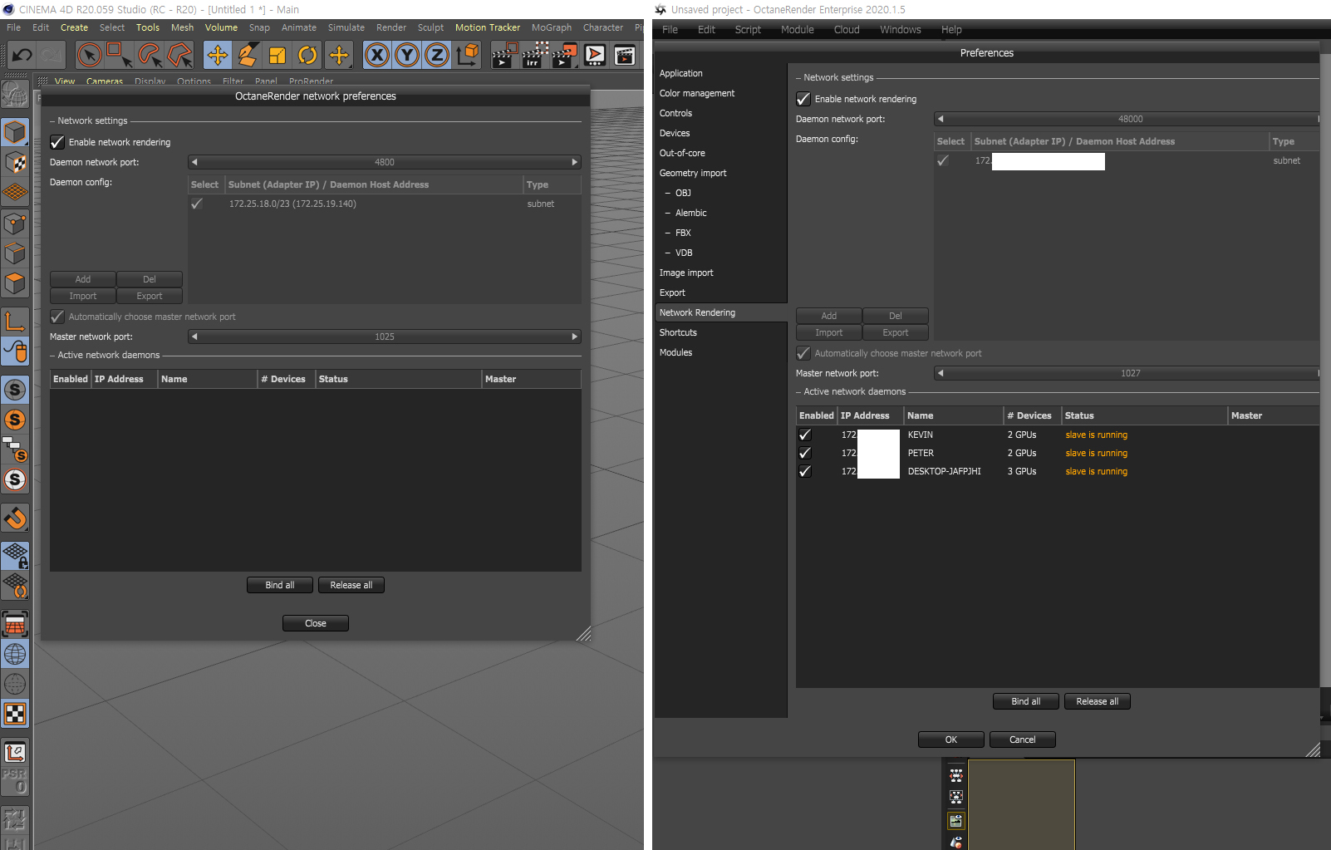Open the Simulate menu

click(346, 27)
